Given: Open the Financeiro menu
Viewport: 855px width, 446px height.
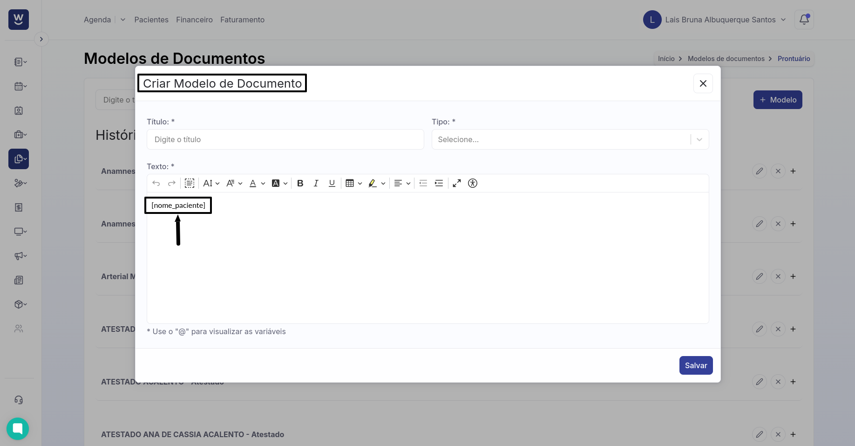Looking at the screenshot, I should tap(194, 20).
